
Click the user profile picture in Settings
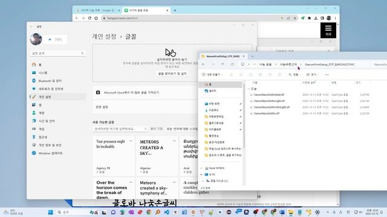click(x=36, y=39)
